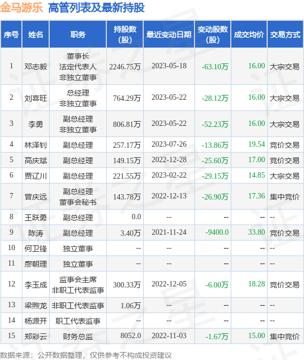Select the 最近变动日期 column header
The width and height of the screenshot is (304, 360).
click(169, 35)
